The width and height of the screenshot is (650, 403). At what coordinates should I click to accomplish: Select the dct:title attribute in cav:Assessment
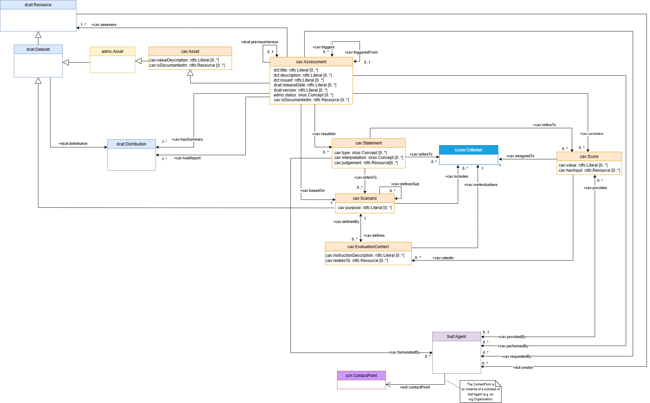point(296,70)
